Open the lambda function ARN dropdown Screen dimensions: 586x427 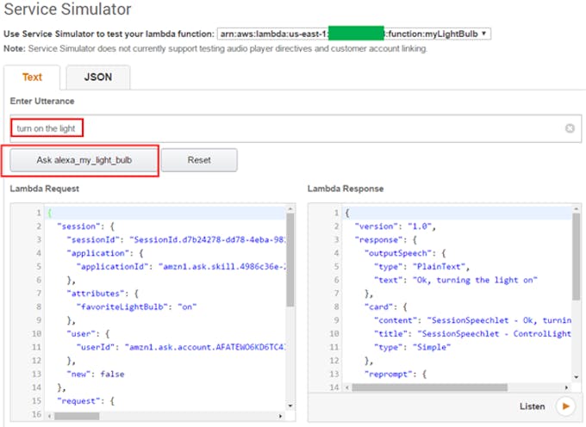[x=353, y=34]
